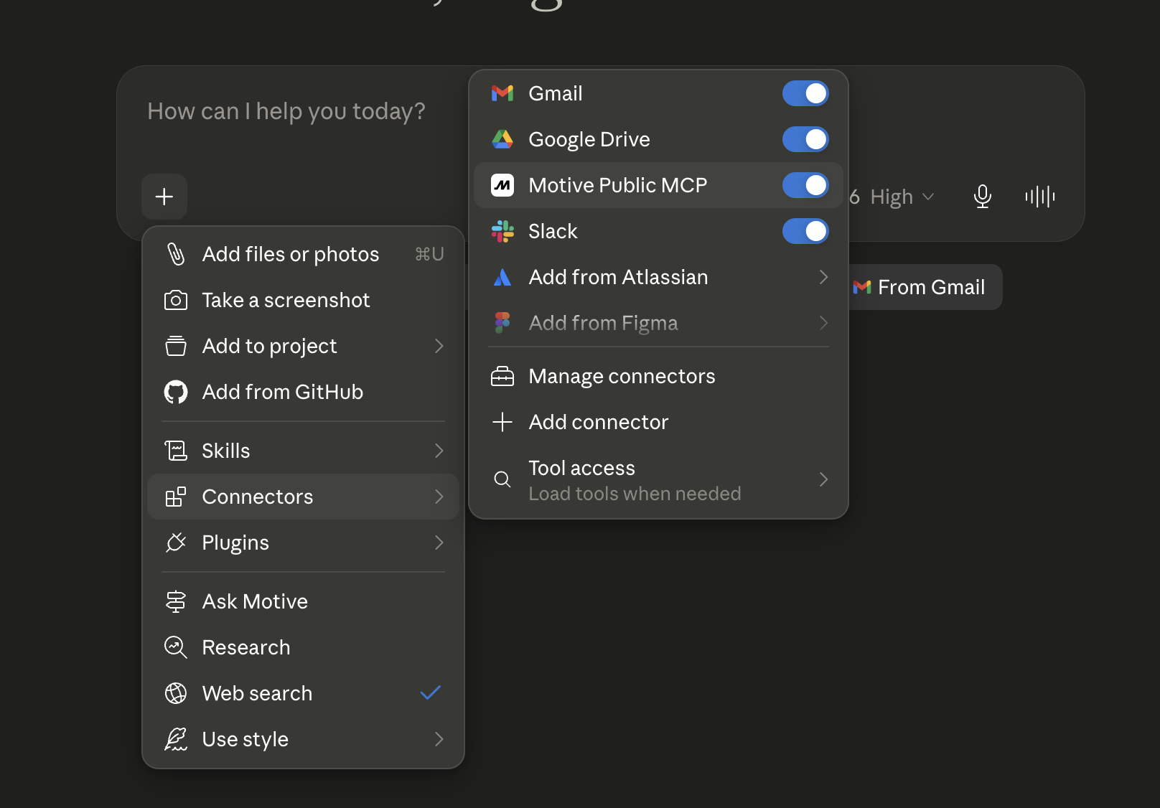This screenshot has height=808, width=1160.
Task: Click the Atlassian logo icon
Action: (502, 277)
